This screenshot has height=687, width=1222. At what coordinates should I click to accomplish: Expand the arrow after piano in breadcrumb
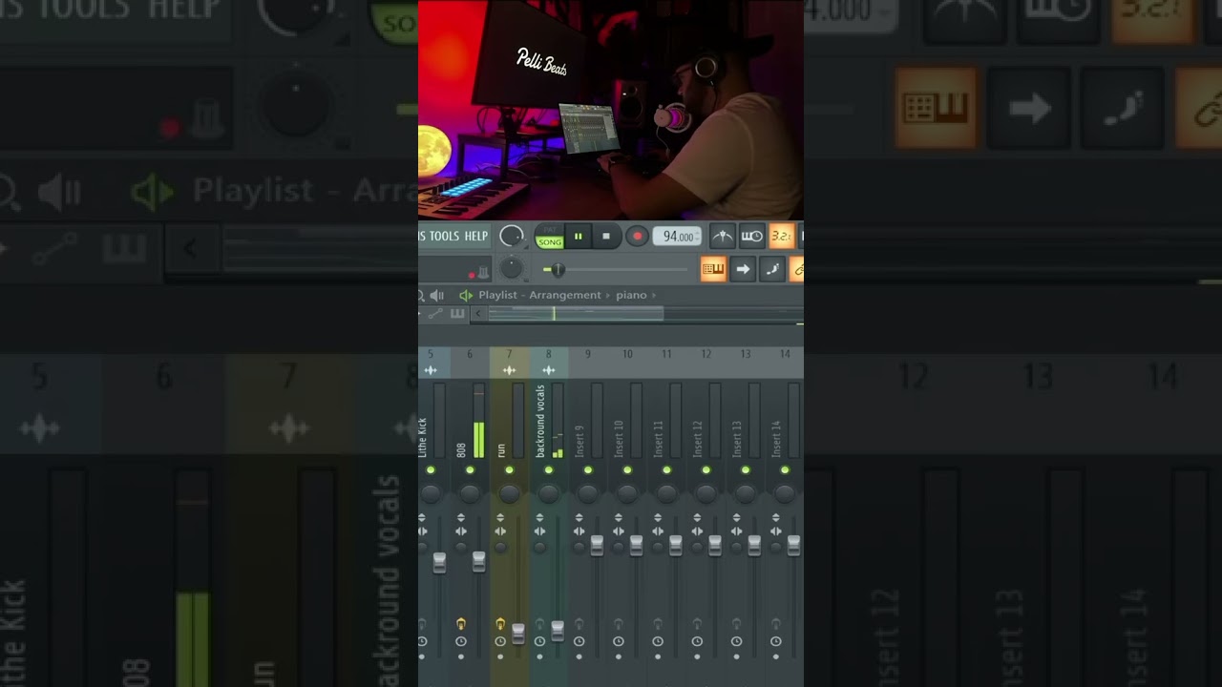click(x=654, y=296)
